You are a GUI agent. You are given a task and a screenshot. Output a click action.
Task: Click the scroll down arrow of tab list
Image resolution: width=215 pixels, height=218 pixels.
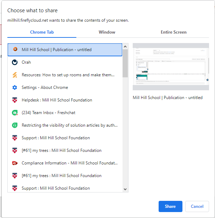[125, 189]
